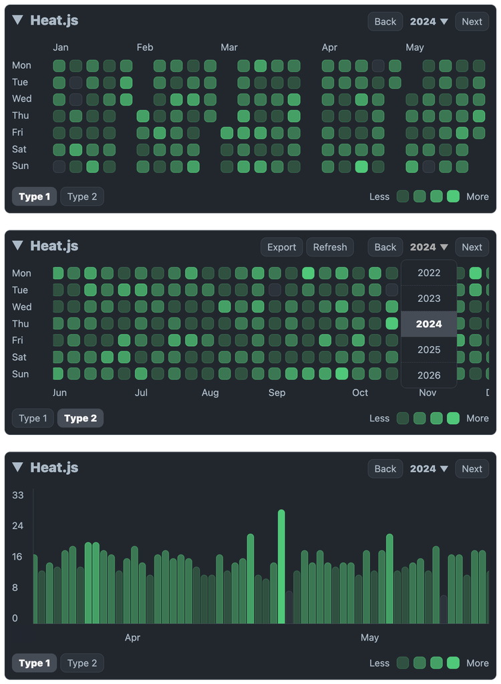This screenshot has height=684, width=501.
Task: Click Next in the first heatmap panel
Action: point(472,21)
